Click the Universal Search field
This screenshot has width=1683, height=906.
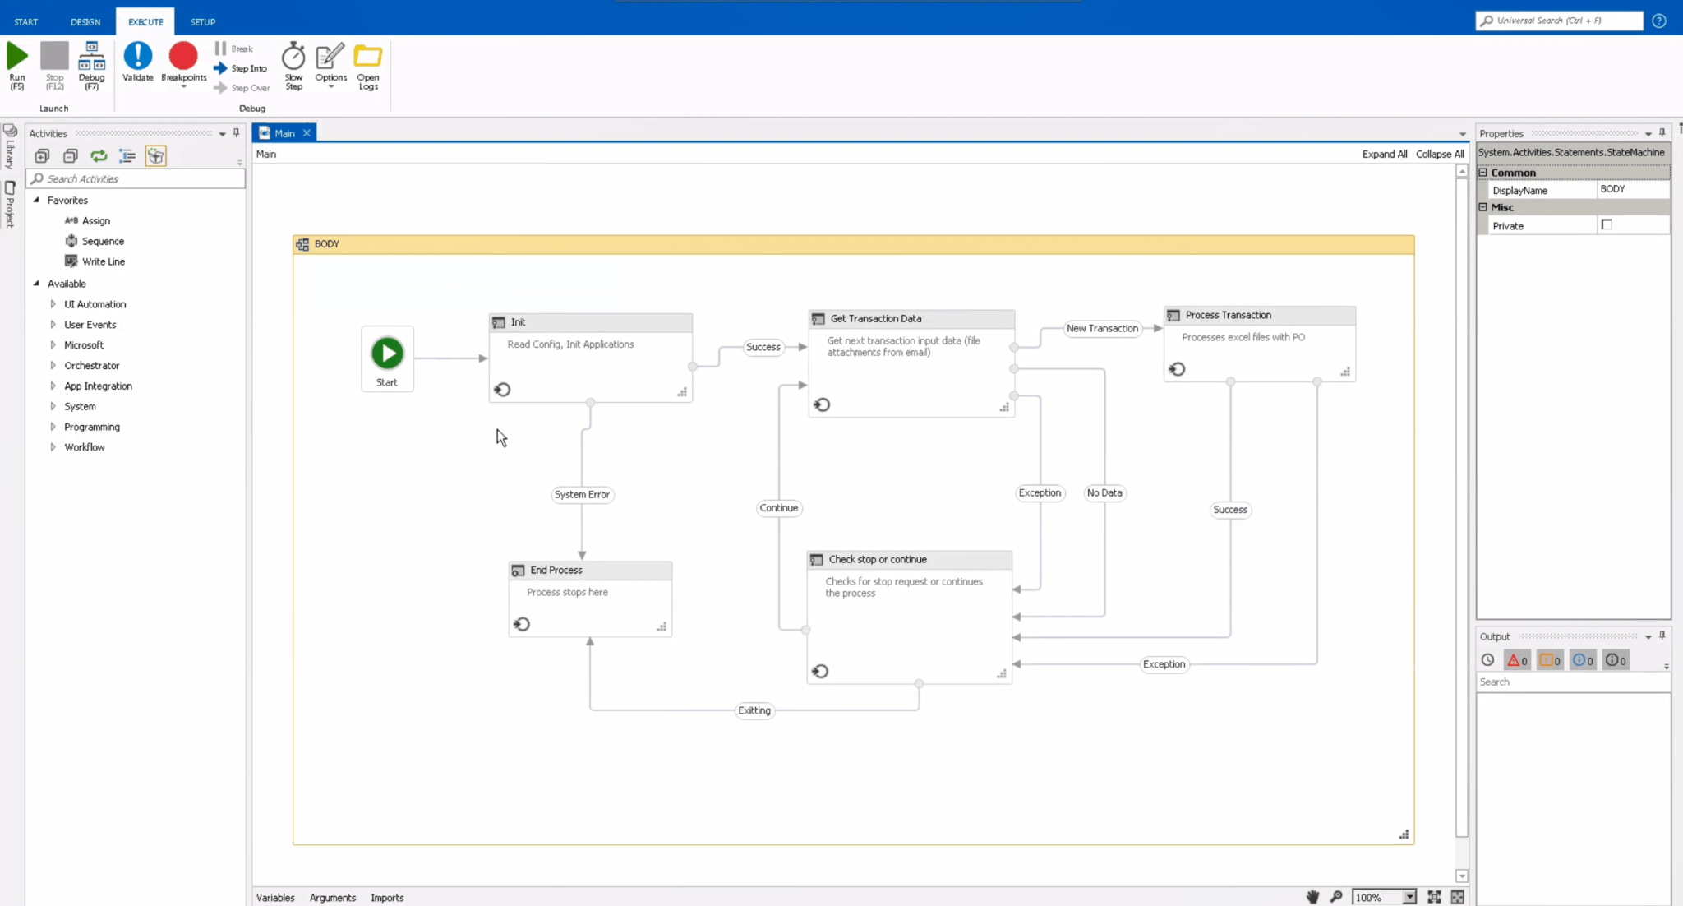pyautogui.click(x=1559, y=20)
